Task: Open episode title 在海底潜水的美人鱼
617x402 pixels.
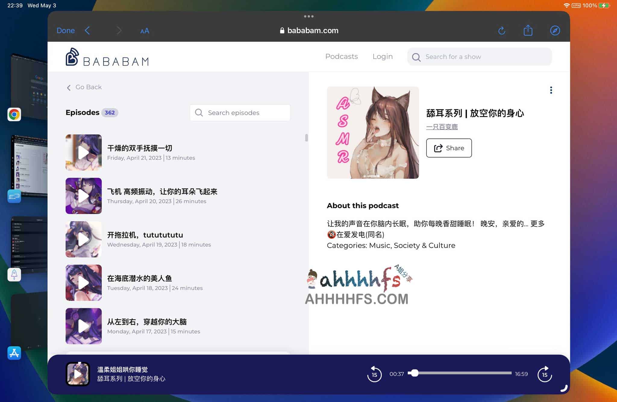Action: pyautogui.click(x=139, y=278)
